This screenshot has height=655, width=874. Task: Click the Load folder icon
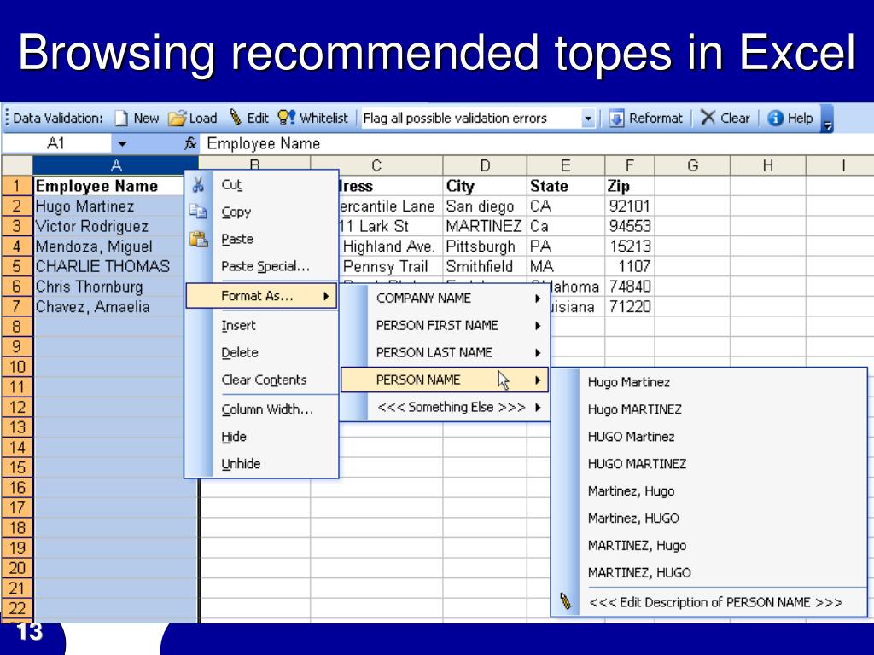point(177,118)
